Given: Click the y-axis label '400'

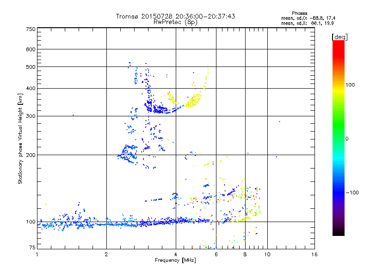Looking at the screenshot, I should point(31,88).
